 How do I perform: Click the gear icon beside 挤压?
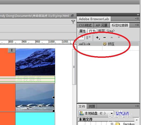pyautogui.click(x=105, y=44)
